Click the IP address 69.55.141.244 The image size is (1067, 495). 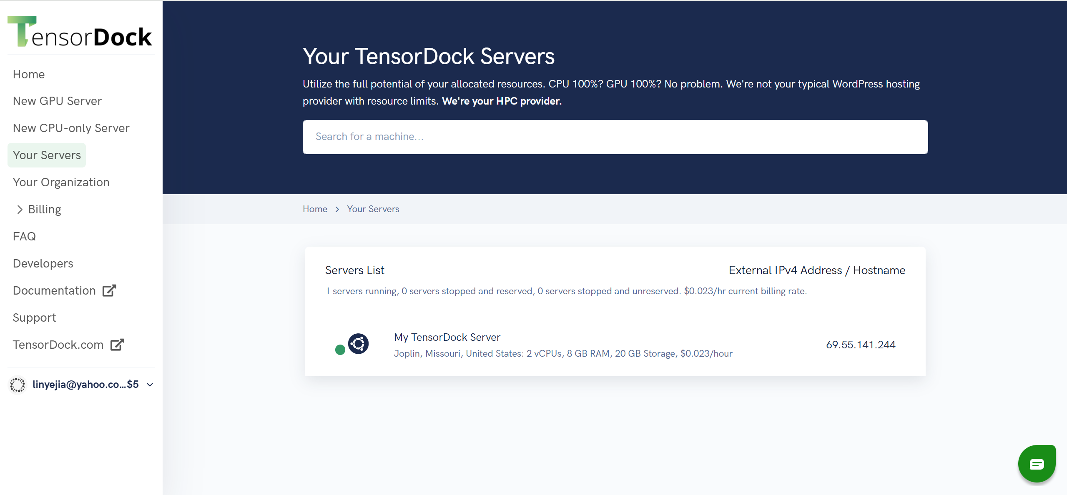861,345
